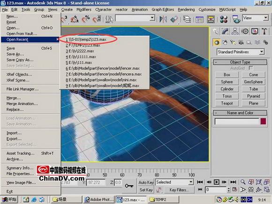Open the Hierarchy panel icon
This screenshot has height=204, width=272.
click(x=235, y=31)
